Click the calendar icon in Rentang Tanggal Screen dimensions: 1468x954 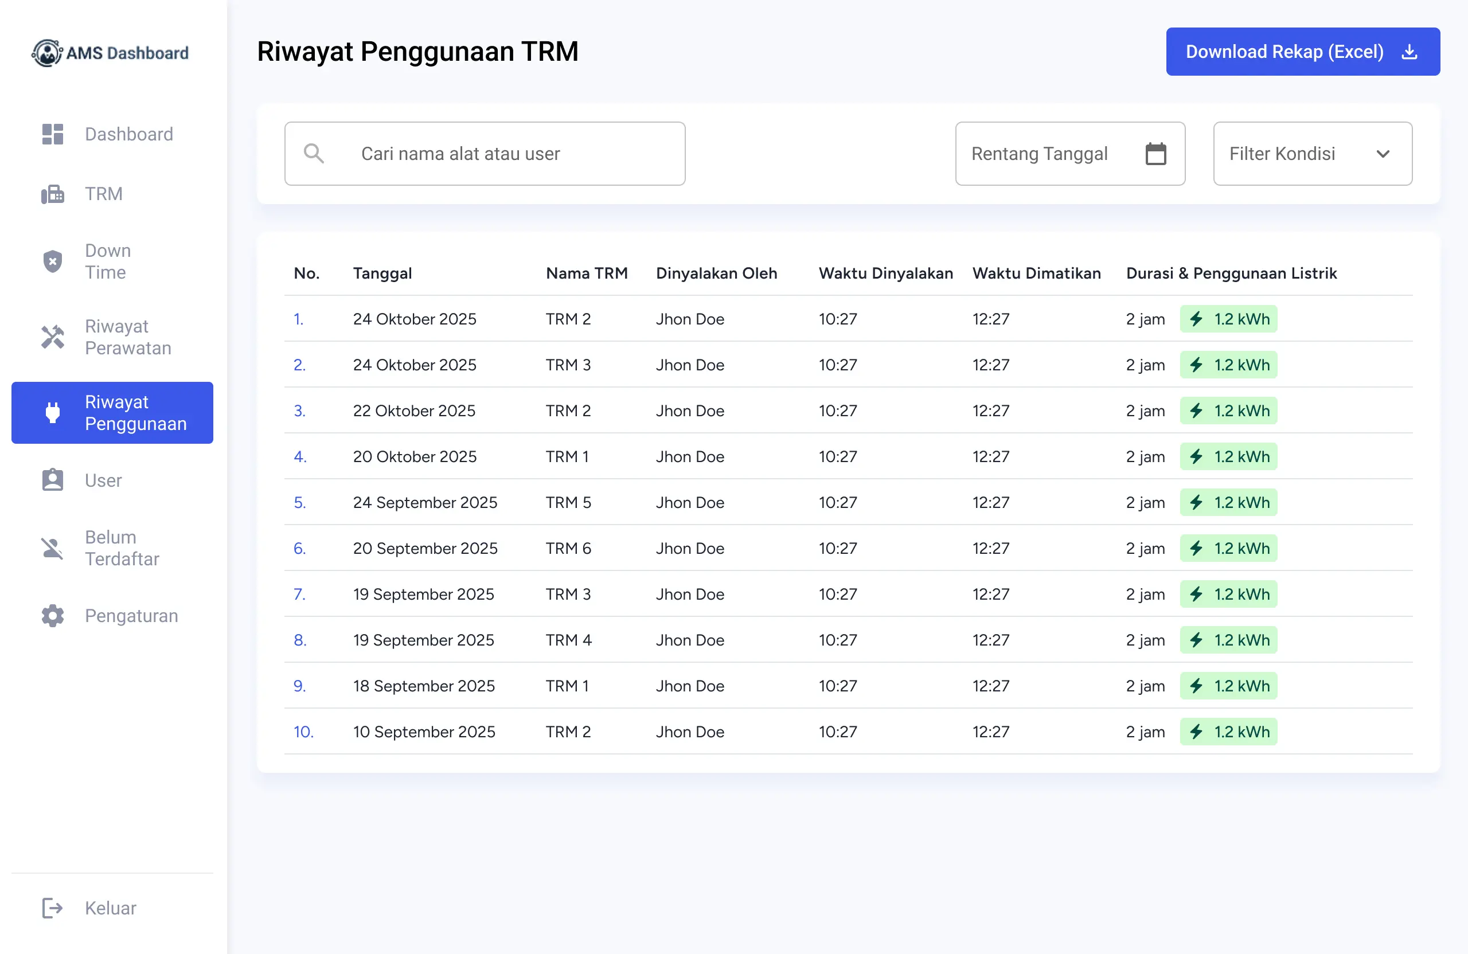tap(1155, 154)
